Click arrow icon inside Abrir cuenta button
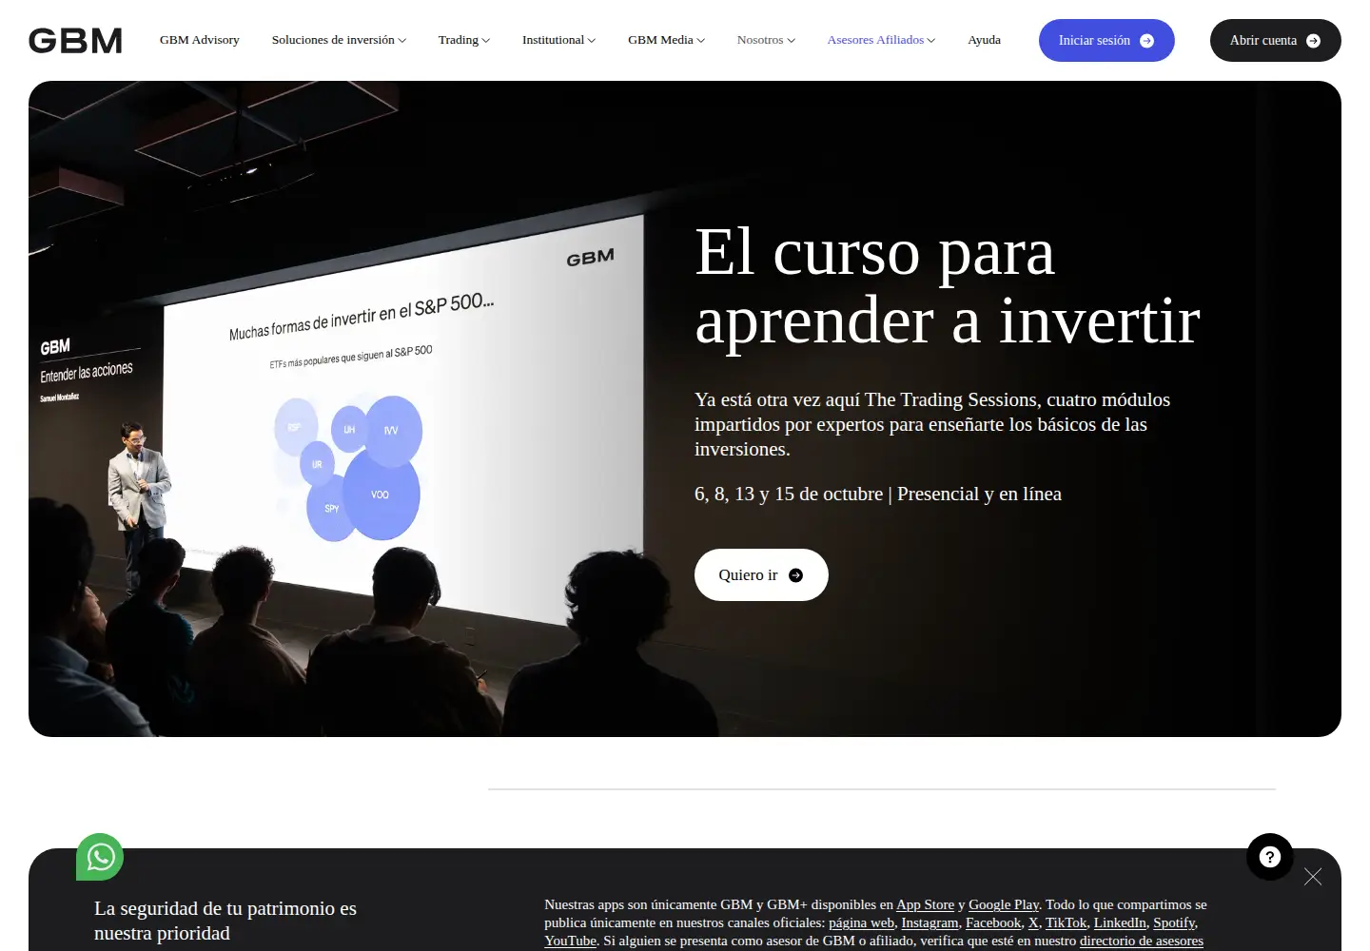The image size is (1370, 951). [x=1313, y=41]
